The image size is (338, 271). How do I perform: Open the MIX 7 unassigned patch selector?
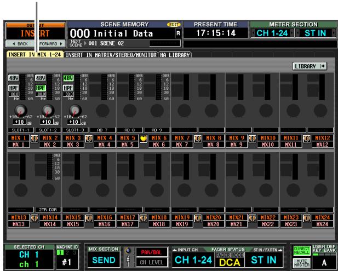(x=184, y=130)
